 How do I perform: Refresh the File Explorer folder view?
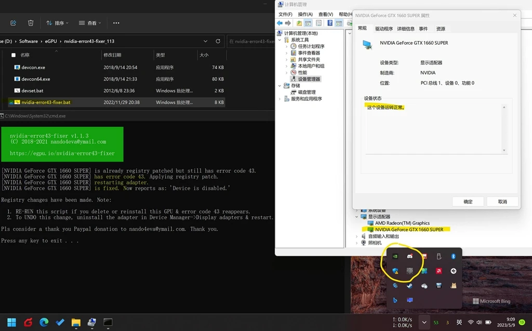point(218,41)
